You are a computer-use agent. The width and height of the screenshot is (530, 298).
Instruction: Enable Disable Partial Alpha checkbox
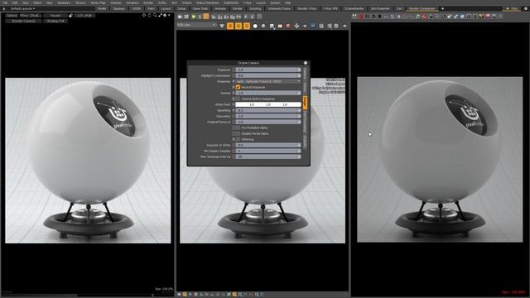pos(236,133)
